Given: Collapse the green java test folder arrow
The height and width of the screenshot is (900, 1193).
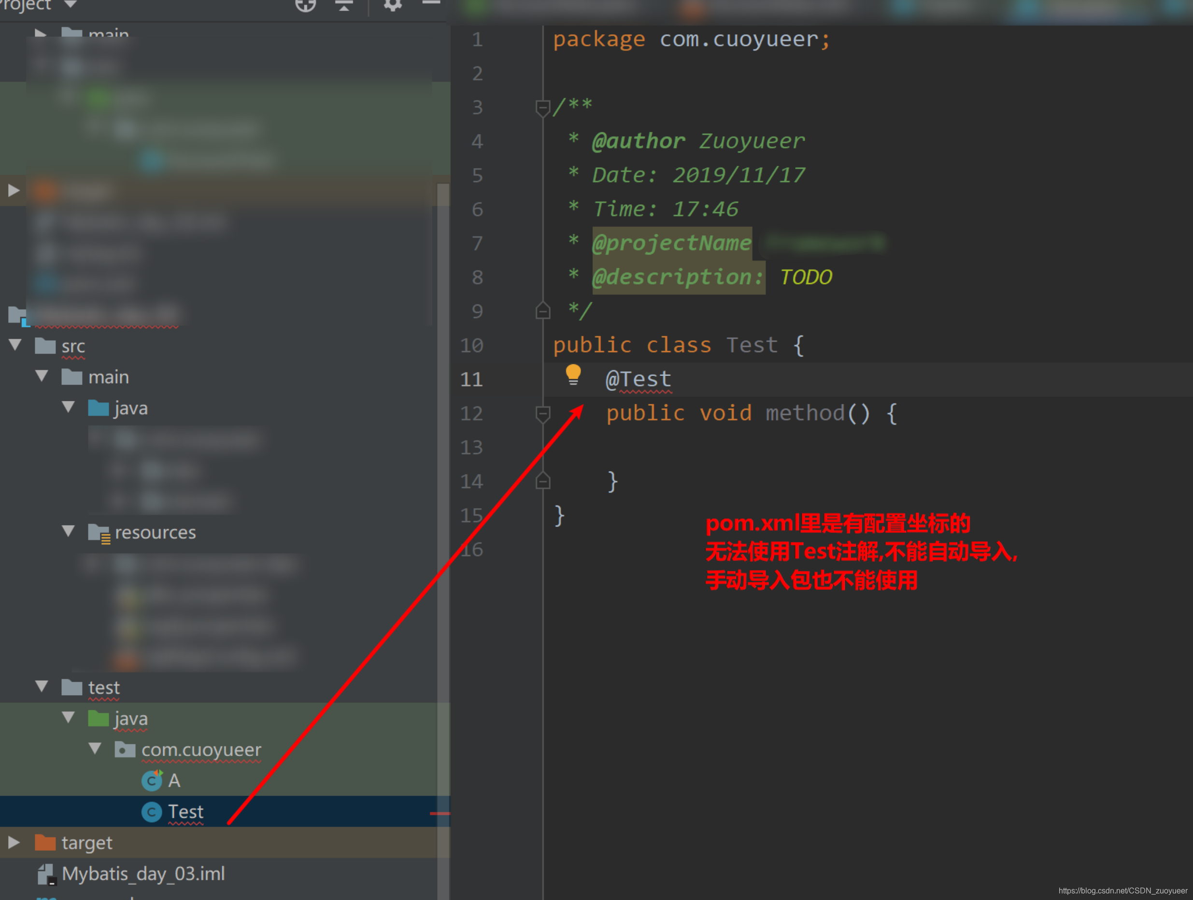Looking at the screenshot, I should pyautogui.click(x=69, y=717).
